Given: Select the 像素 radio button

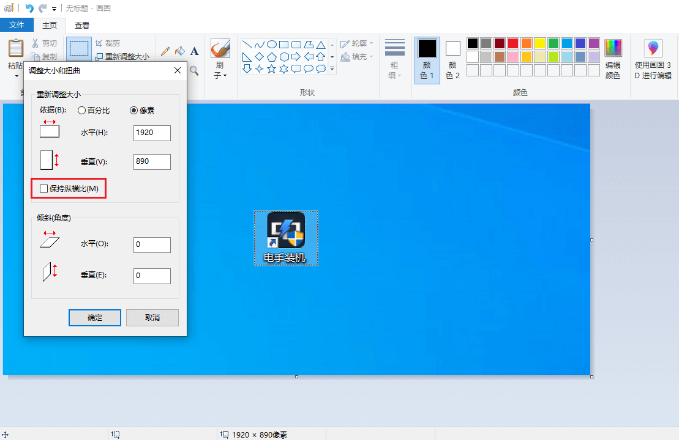Looking at the screenshot, I should 133,111.
